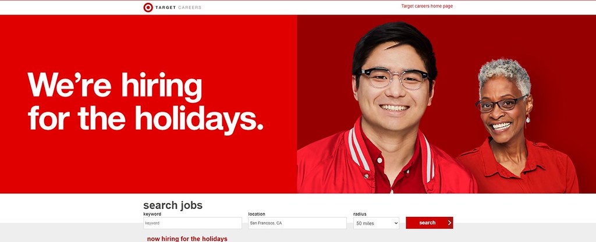Focus the keyword input field

(x=192, y=223)
